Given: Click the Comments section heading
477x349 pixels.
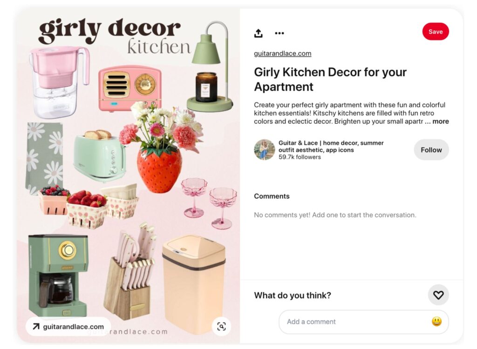Looking at the screenshot, I should [x=272, y=196].
